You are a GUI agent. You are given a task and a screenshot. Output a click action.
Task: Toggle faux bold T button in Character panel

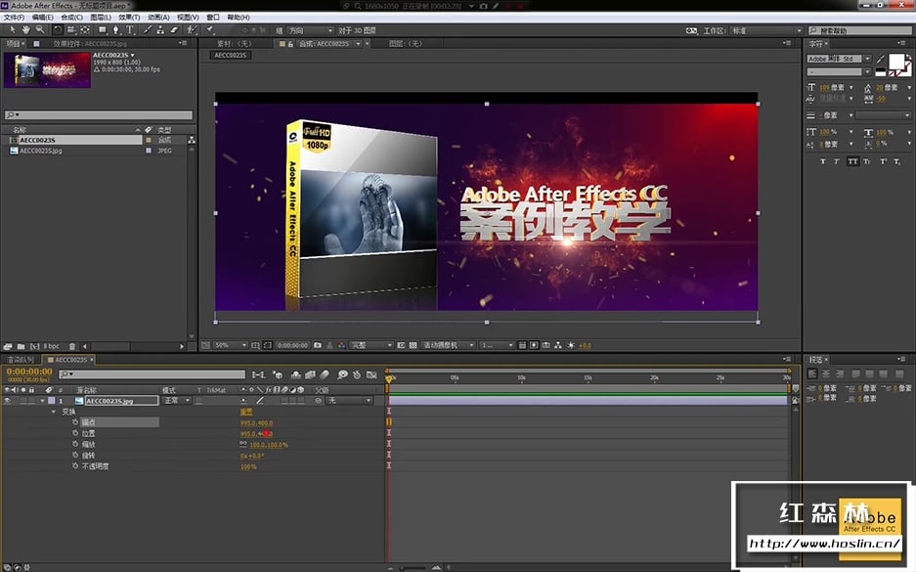(x=822, y=161)
